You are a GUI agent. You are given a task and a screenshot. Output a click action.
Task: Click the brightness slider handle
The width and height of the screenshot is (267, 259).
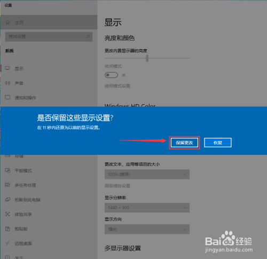(x=147, y=58)
